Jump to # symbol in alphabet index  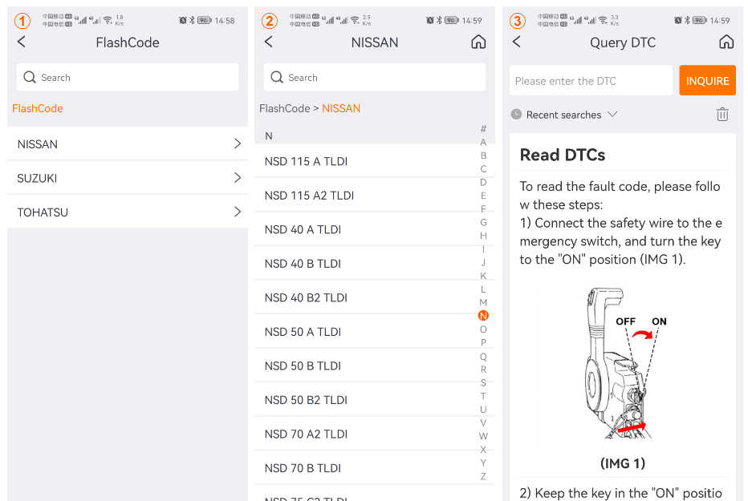click(483, 128)
